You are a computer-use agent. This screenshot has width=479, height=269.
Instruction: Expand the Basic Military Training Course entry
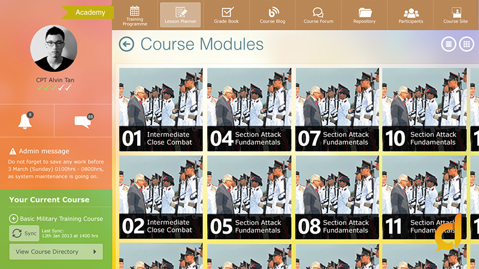[x=14, y=219]
